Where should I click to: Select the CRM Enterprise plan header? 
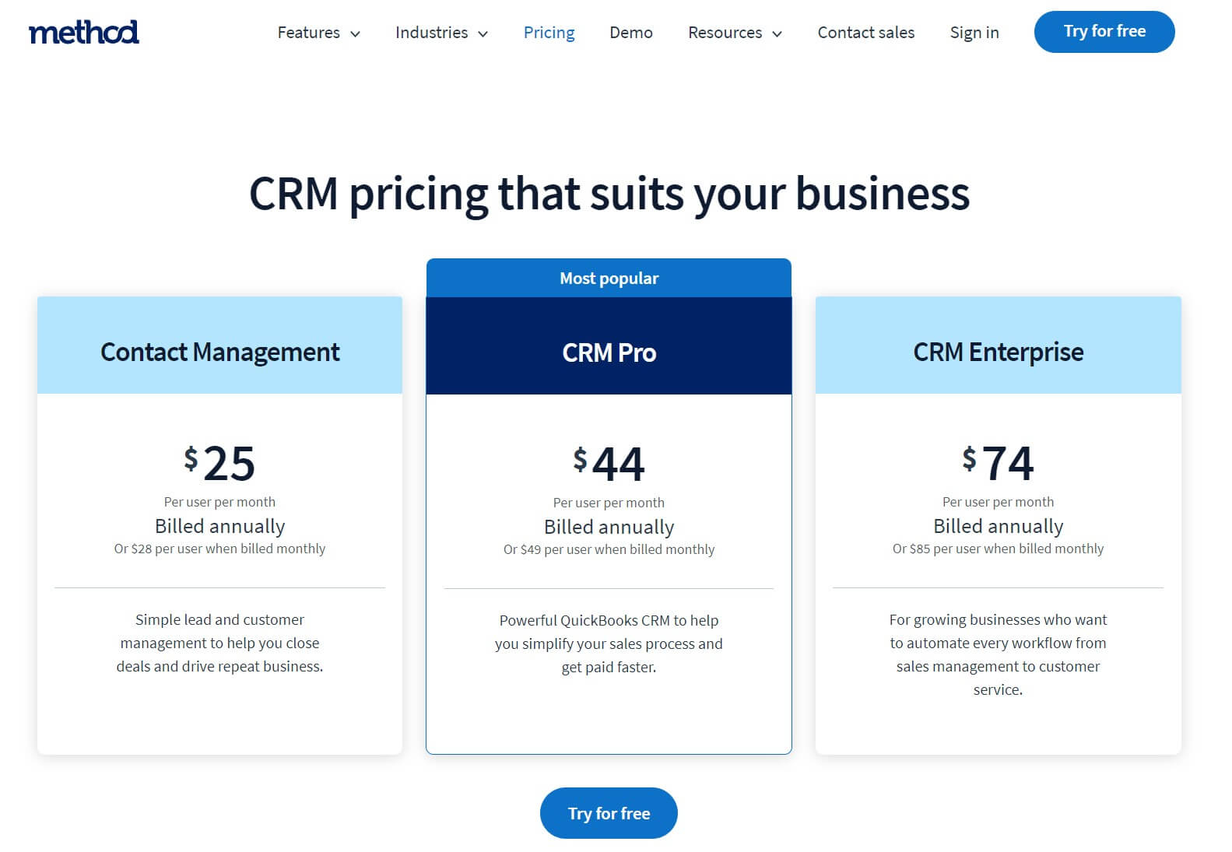click(998, 345)
